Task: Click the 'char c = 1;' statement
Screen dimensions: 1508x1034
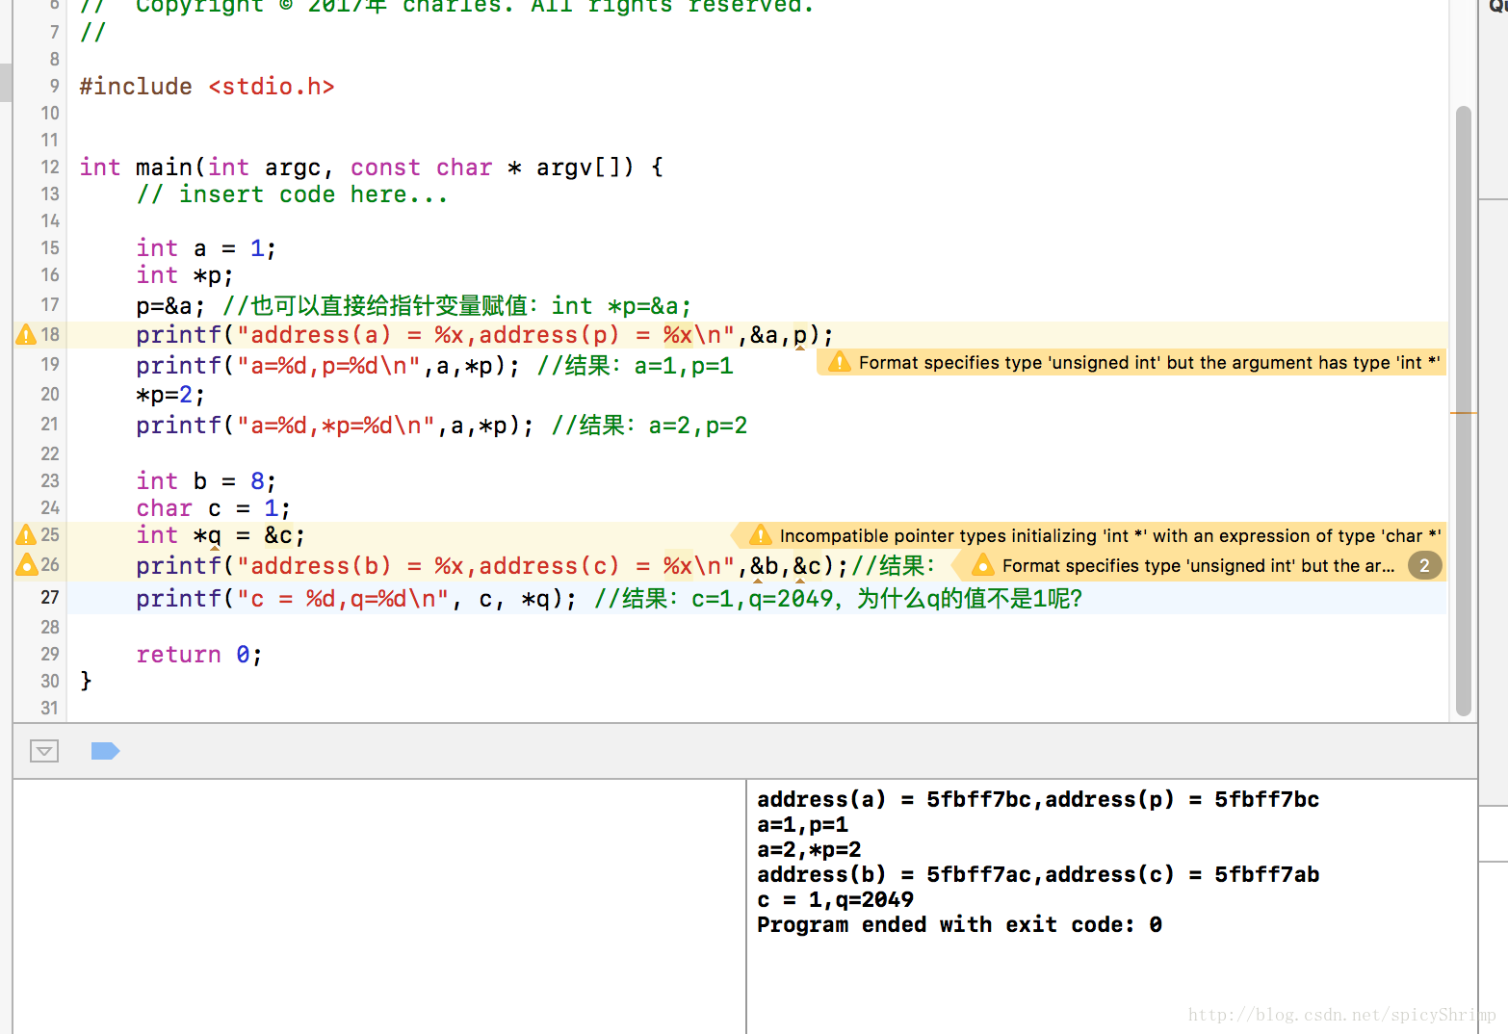Action: (x=213, y=508)
